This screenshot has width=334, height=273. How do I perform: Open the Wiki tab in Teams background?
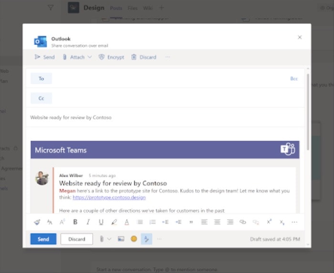tap(148, 8)
